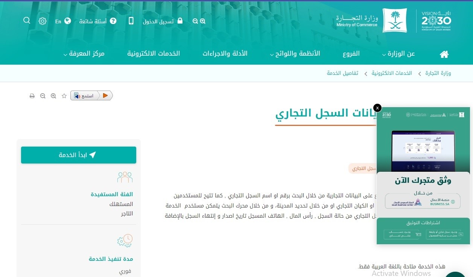
Task: Close the popup ad with X button
Action: tap(377, 107)
